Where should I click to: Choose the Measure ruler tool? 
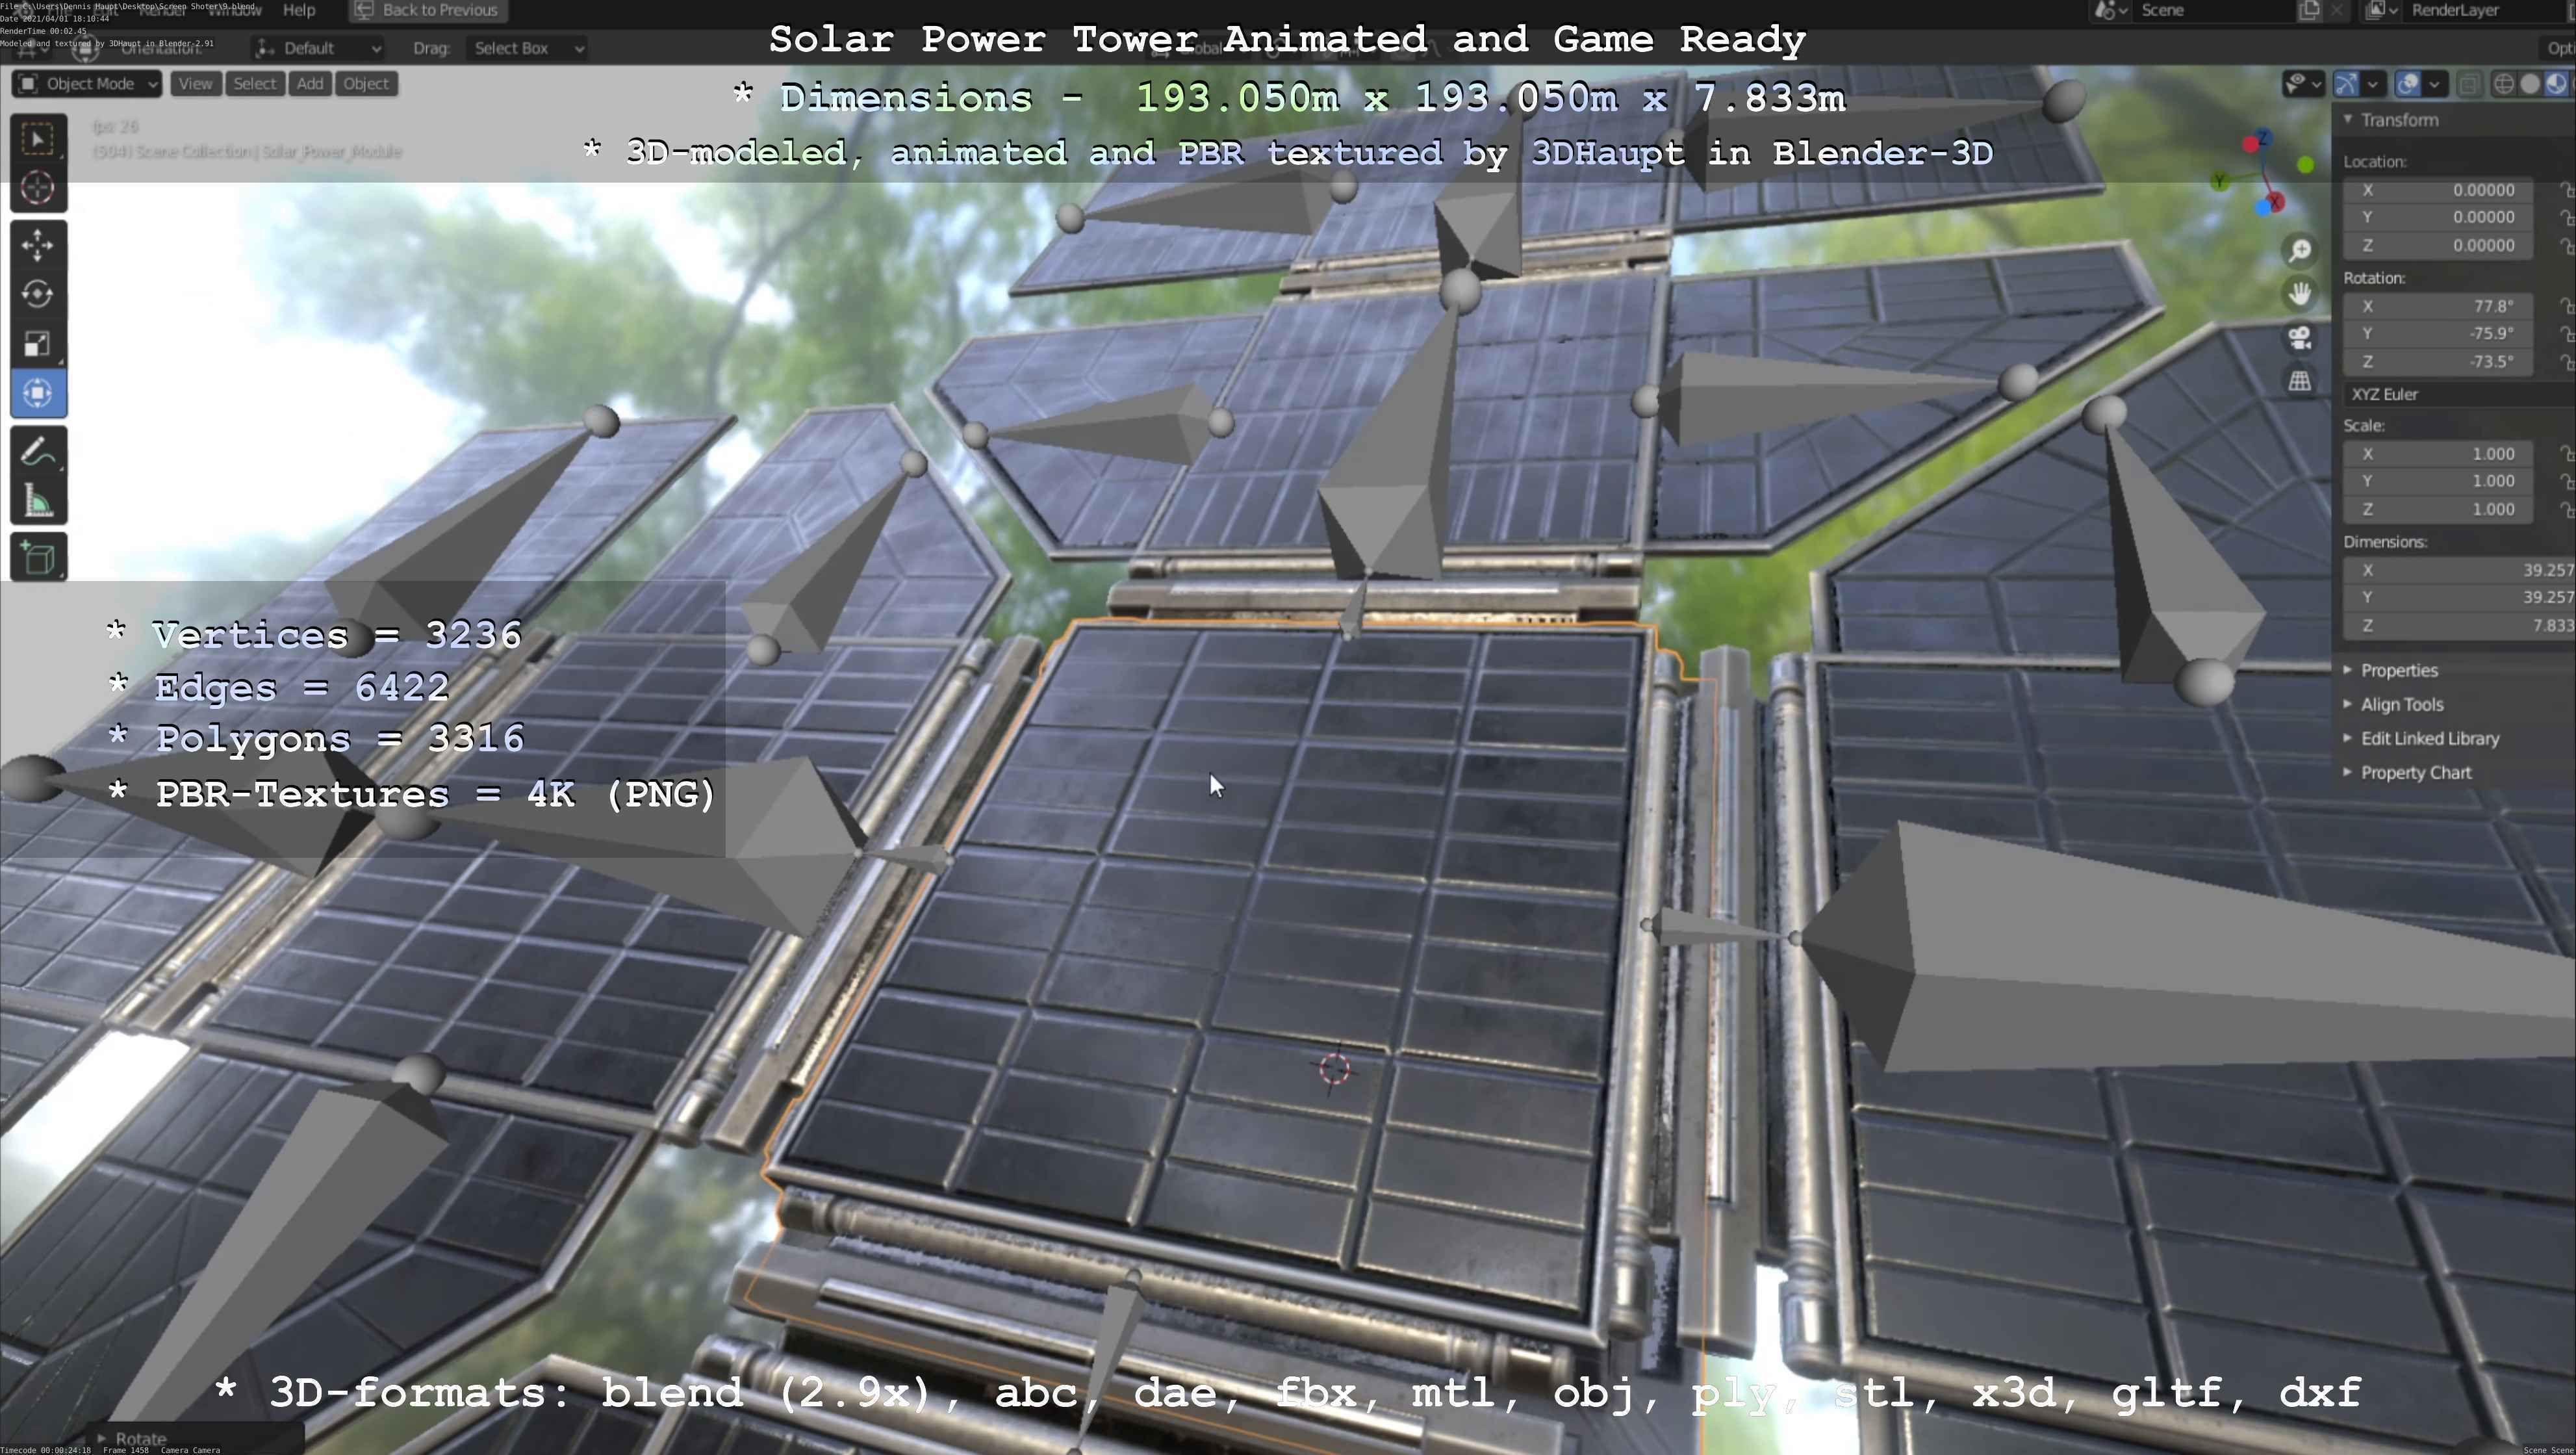pyautogui.click(x=37, y=502)
